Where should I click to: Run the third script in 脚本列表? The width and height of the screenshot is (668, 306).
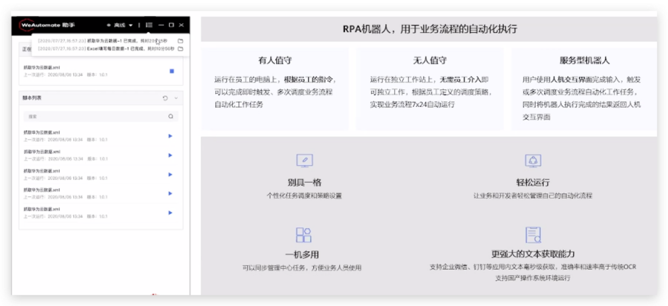(x=170, y=174)
